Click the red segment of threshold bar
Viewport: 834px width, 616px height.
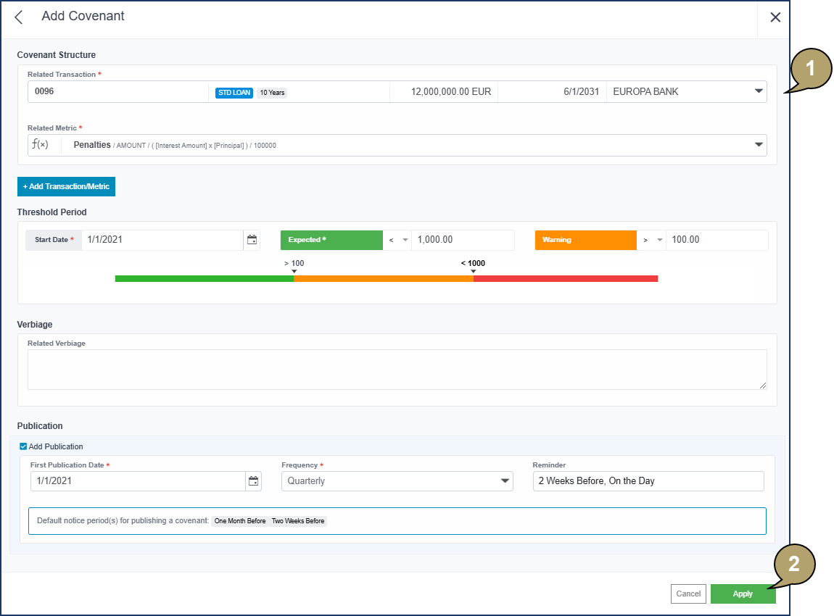pos(565,278)
